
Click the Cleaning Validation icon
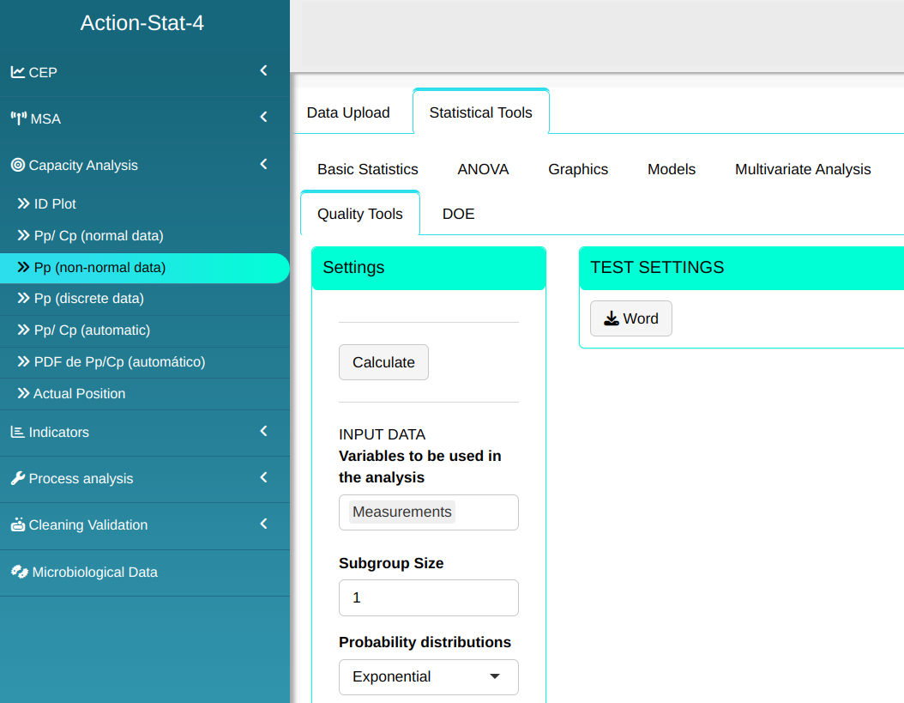(17, 524)
